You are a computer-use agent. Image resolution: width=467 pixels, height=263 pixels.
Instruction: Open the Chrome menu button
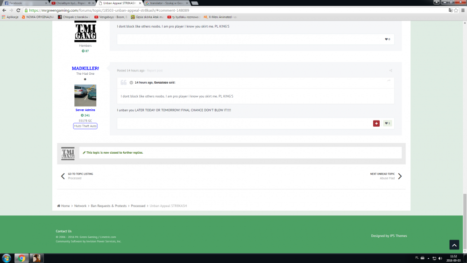[462, 10]
